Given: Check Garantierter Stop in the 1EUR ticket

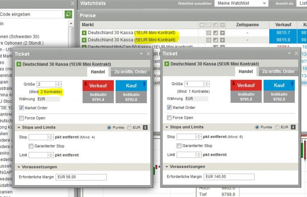Looking at the screenshot, I should [x=31, y=146].
